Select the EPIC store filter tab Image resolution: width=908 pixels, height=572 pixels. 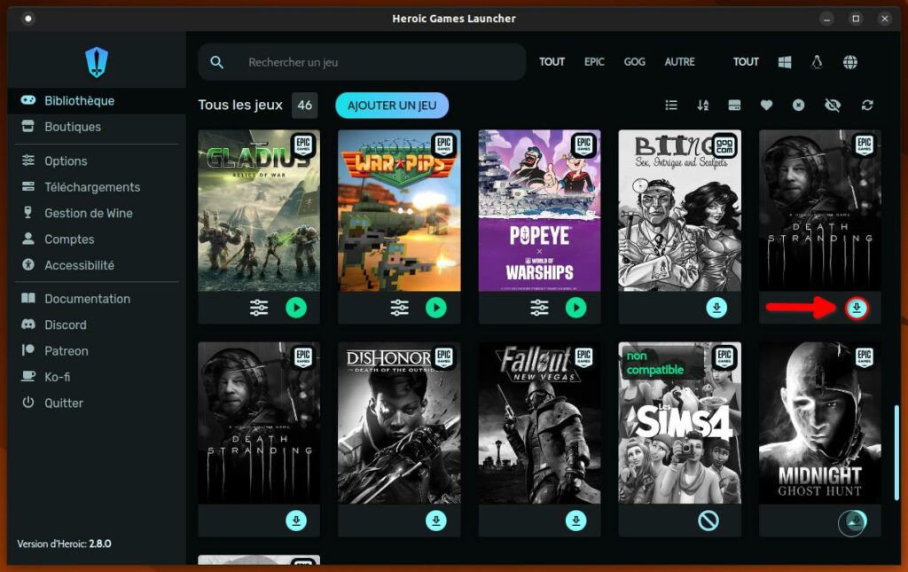pyautogui.click(x=594, y=62)
